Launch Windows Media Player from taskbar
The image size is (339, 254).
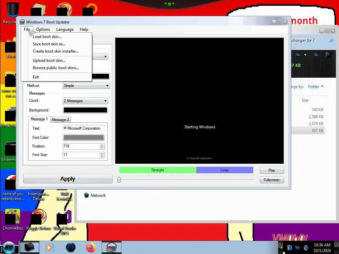49,247
